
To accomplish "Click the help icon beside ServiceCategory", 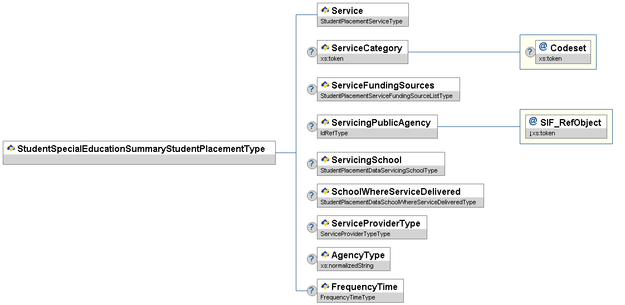I will tap(312, 52).
